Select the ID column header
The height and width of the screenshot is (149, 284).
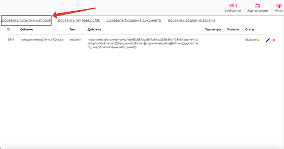coord(8,29)
